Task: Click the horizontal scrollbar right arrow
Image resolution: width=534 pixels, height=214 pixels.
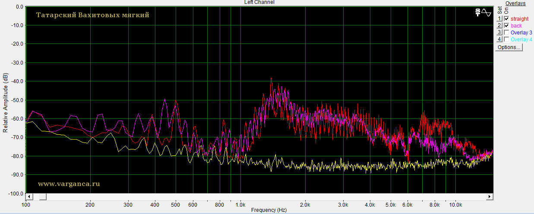Action: (x=490, y=197)
